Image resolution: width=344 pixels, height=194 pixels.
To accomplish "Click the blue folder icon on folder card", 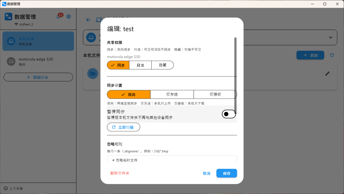I will (93, 74).
